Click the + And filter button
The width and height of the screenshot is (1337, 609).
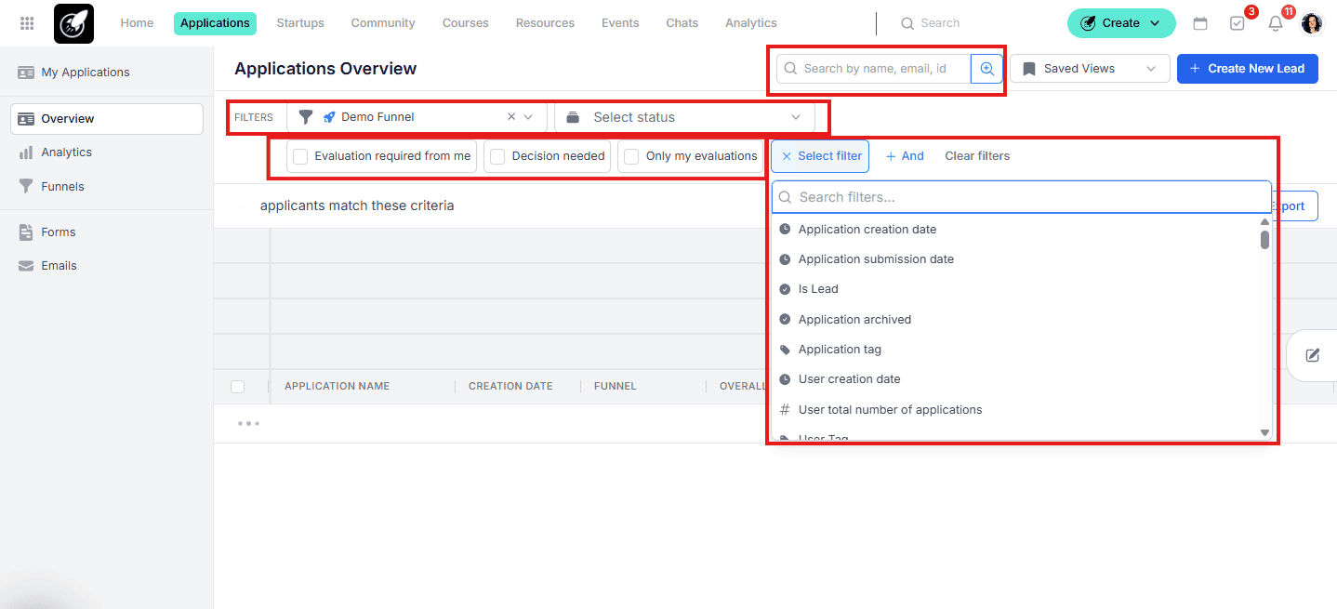(905, 156)
